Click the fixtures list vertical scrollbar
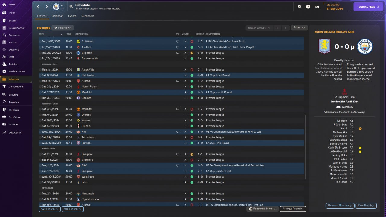 (x=305, y=146)
